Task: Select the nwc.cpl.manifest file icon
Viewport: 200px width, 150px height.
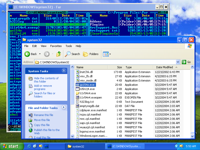Action: (x=77, y=118)
